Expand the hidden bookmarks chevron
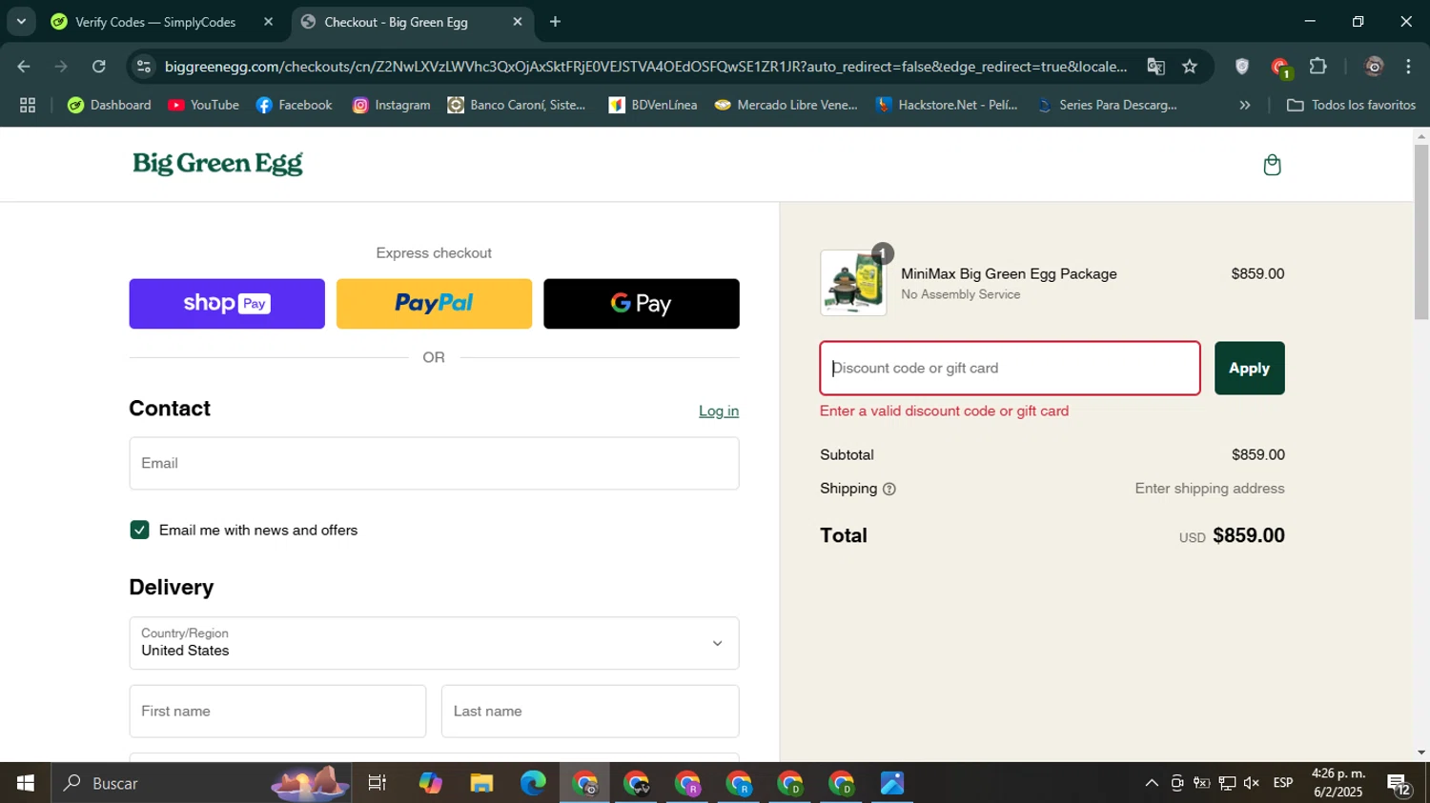 (1244, 105)
